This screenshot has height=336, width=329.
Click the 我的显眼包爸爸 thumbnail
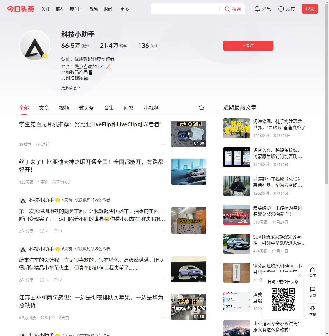(237, 128)
